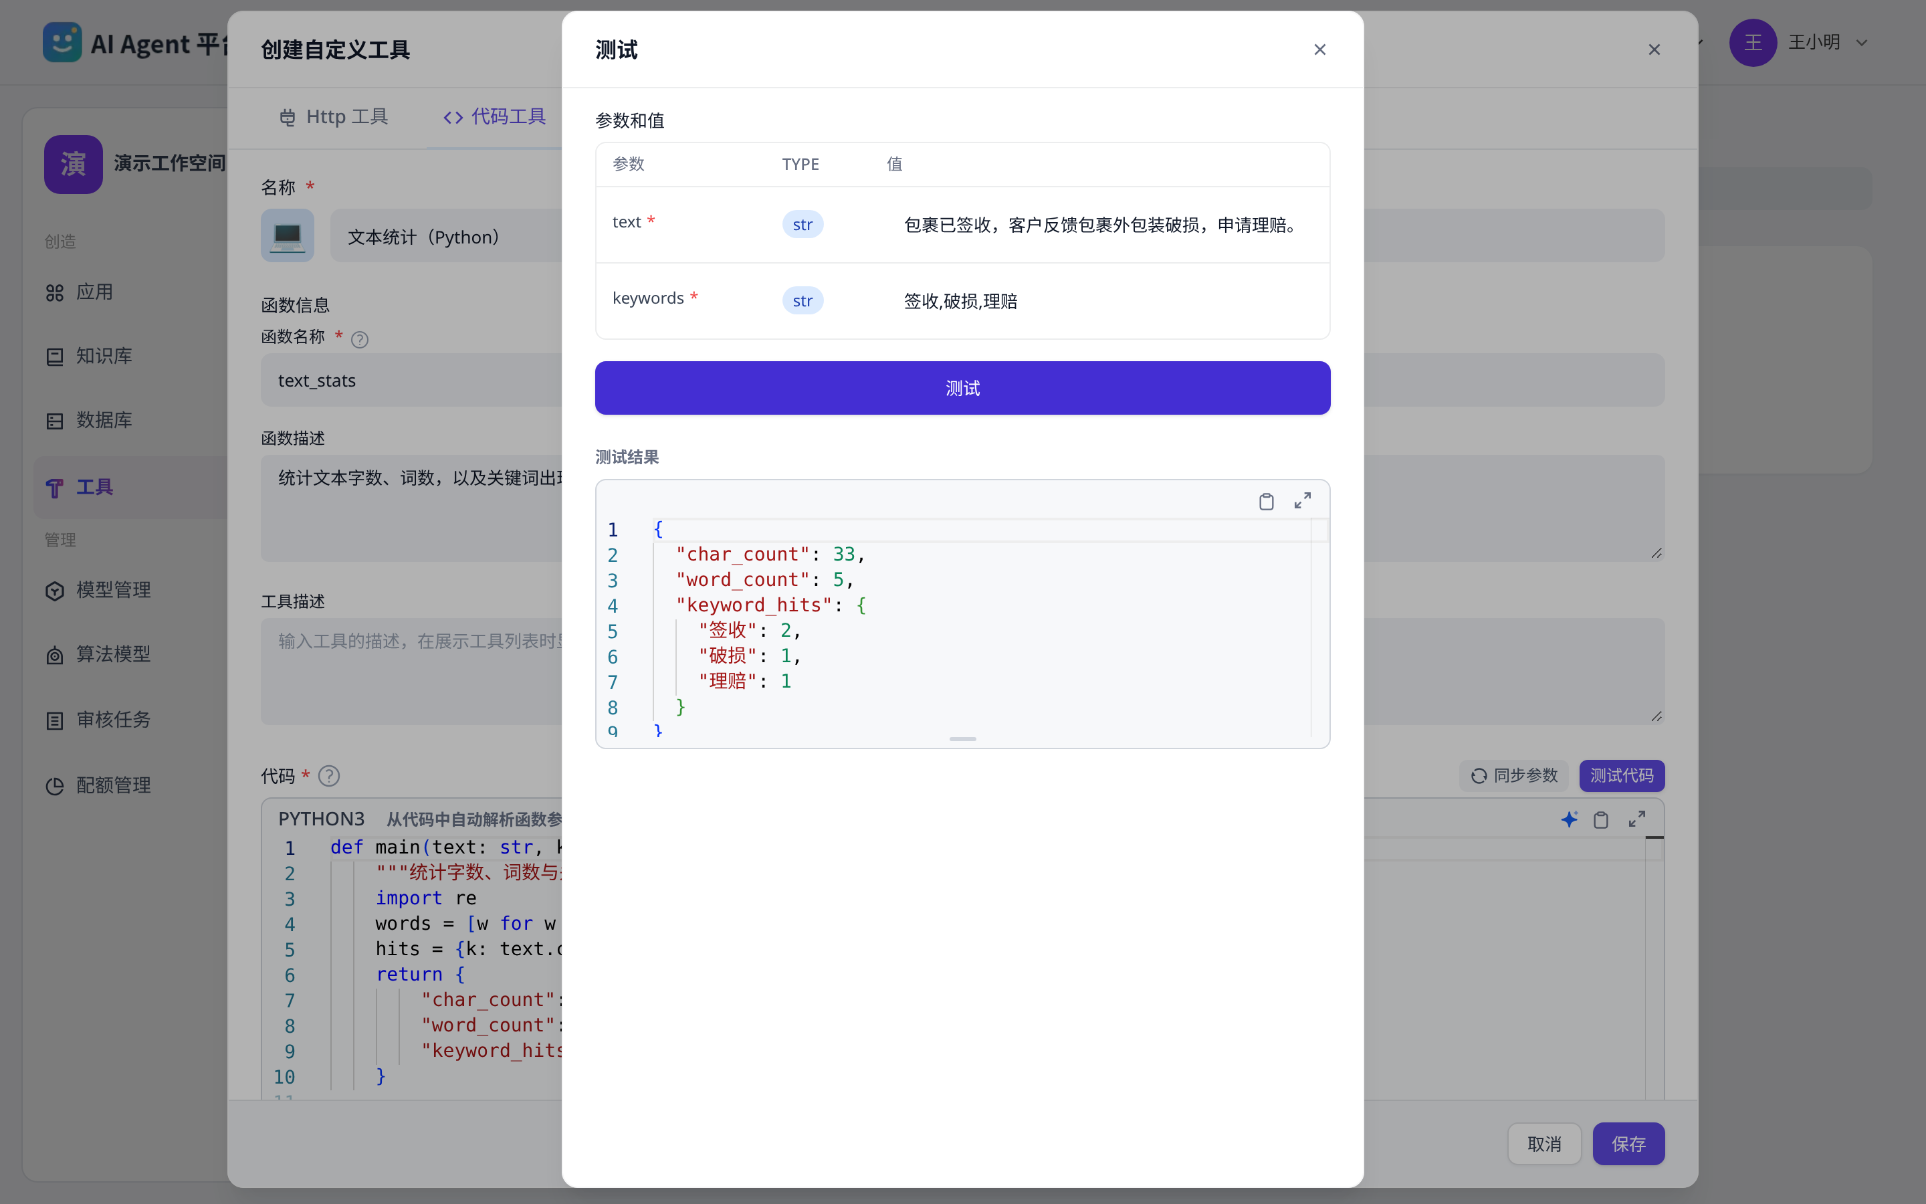Grab the result panel resize handle
1926x1204 pixels.
(x=962, y=740)
